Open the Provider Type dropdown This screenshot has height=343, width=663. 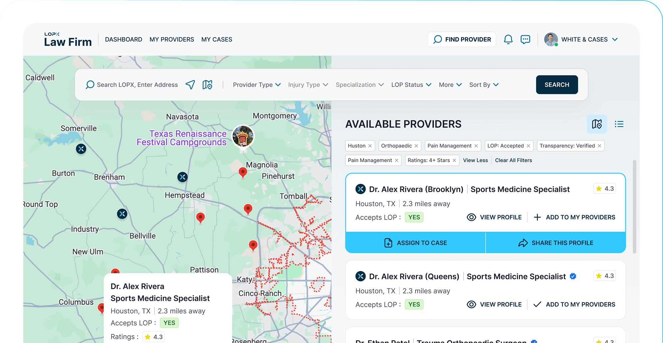point(257,85)
